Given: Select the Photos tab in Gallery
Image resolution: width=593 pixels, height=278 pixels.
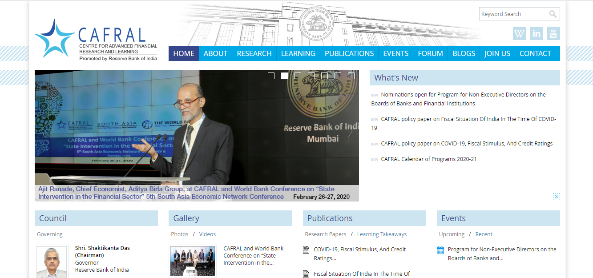Looking at the screenshot, I should [x=180, y=234].
